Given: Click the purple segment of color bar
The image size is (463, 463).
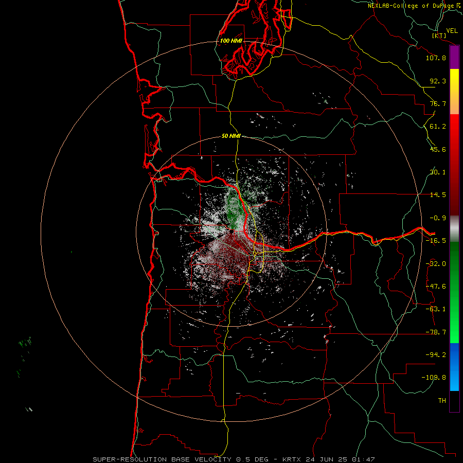Looking at the screenshot, I should (454, 58).
